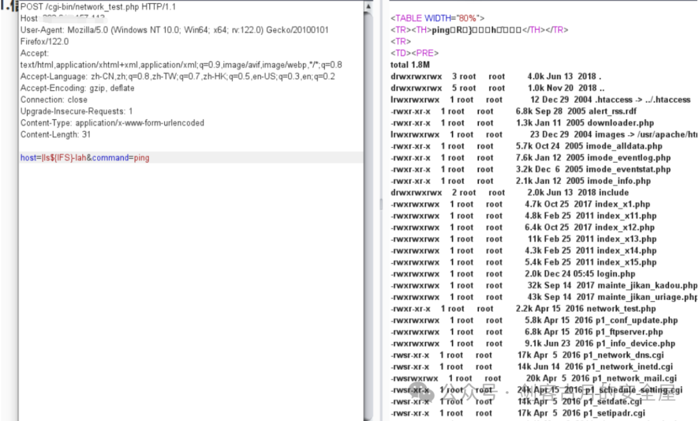
Task: Click the text/html,application/xhtml+xml accept value line
Action: [181, 65]
